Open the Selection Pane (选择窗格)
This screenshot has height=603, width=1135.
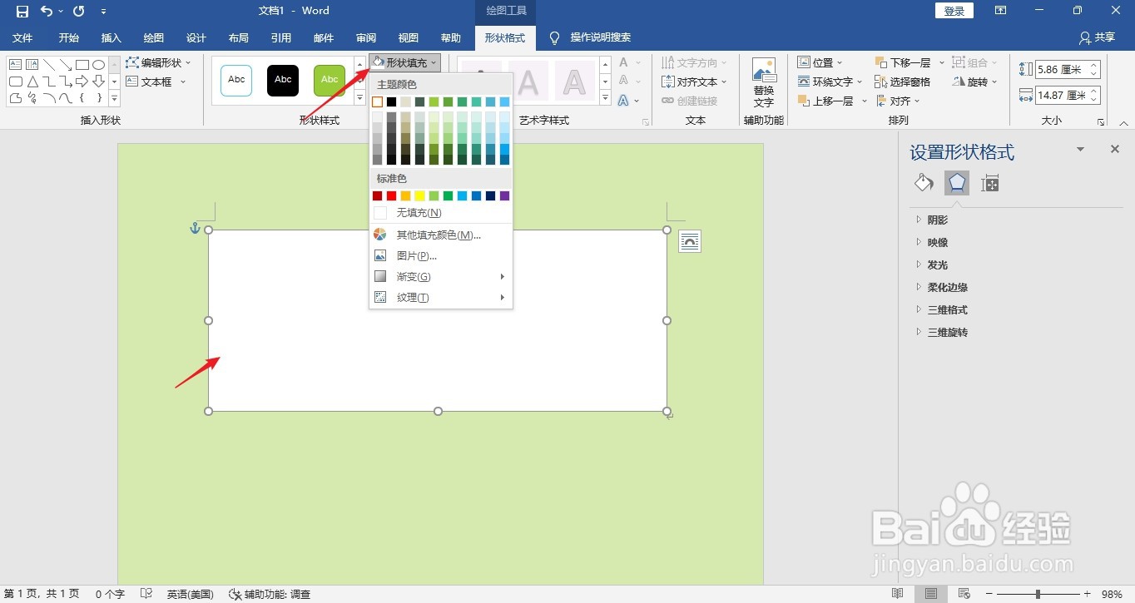903,82
